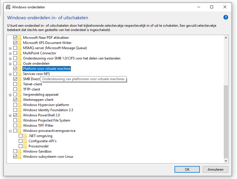
Task: Open the help question mark icon
Action: 225,17
